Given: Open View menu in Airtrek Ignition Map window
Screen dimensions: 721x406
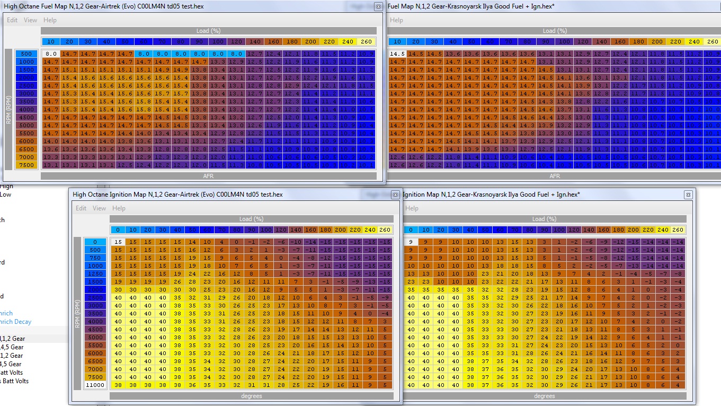Looking at the screenshot, I should (100, 208).
